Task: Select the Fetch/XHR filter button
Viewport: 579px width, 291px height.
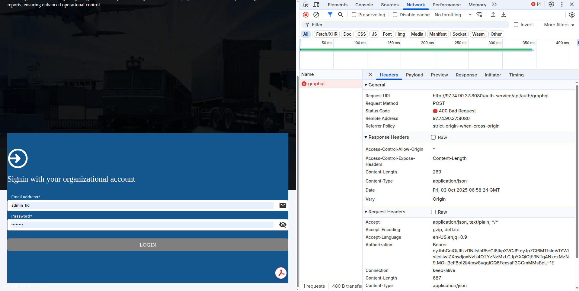Action: [x=327, y=34]
